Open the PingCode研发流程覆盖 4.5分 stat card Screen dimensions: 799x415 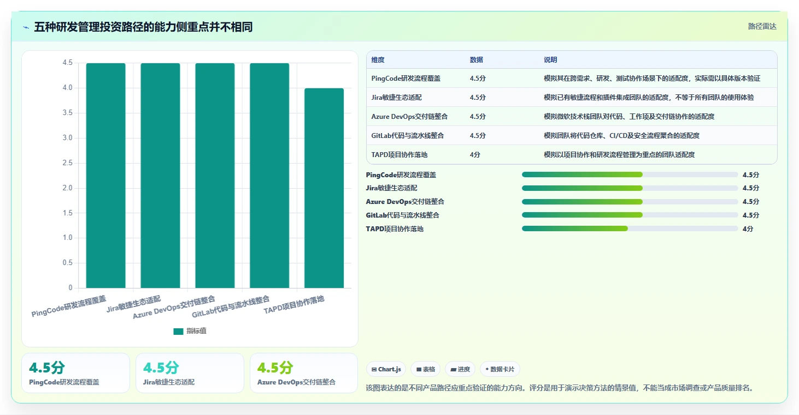(x=75, y=373)
